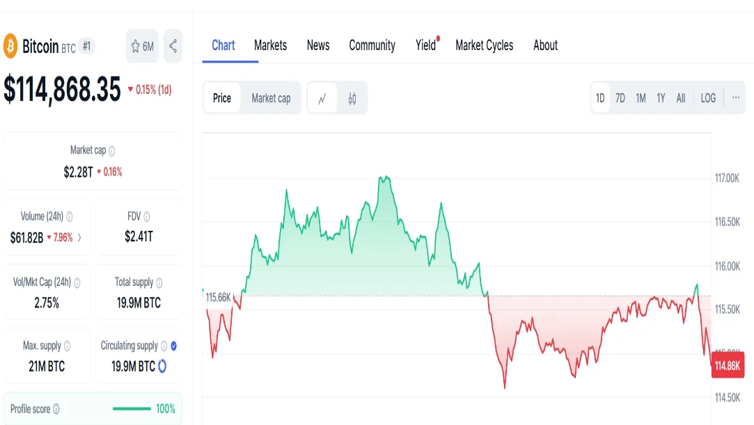Open the Yield section with red dot

tap(424, 45)
